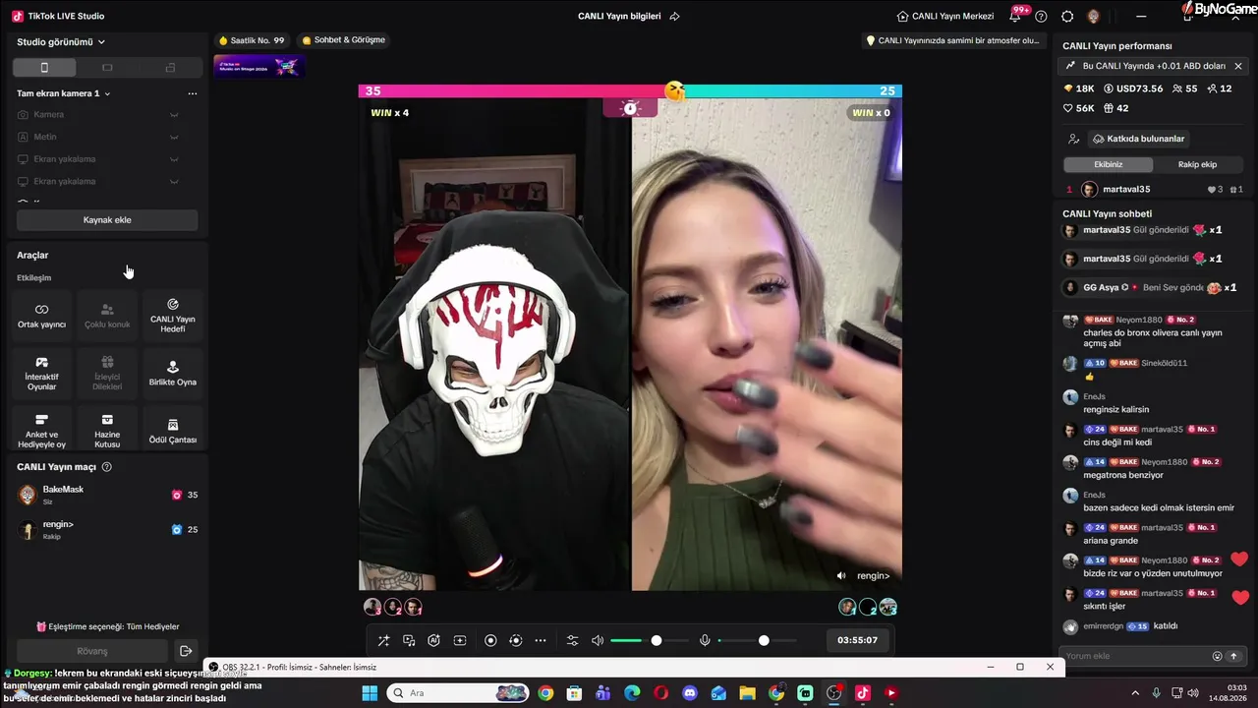
Task: Toggle visibility of second Ekran yakalama source
Action: [174, 181]
